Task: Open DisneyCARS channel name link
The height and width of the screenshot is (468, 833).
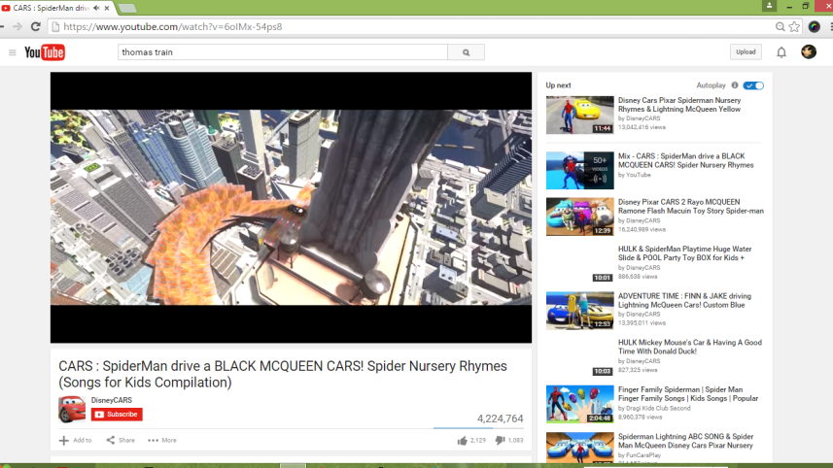Action: point(112,400)
